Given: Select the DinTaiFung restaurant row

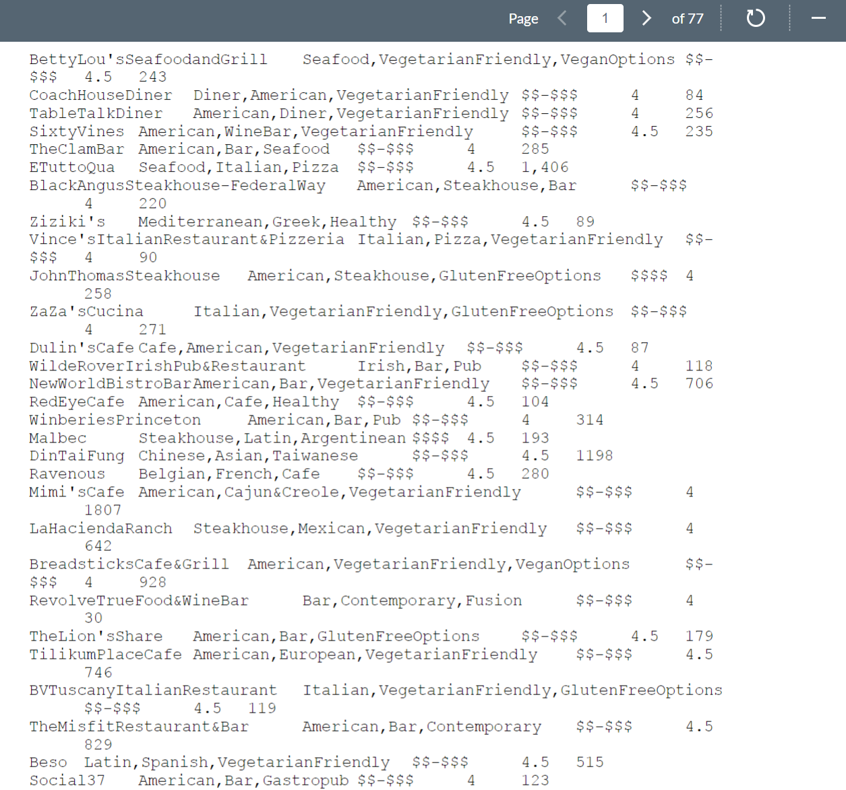Looking at the screenshot, I should (76, 455).
